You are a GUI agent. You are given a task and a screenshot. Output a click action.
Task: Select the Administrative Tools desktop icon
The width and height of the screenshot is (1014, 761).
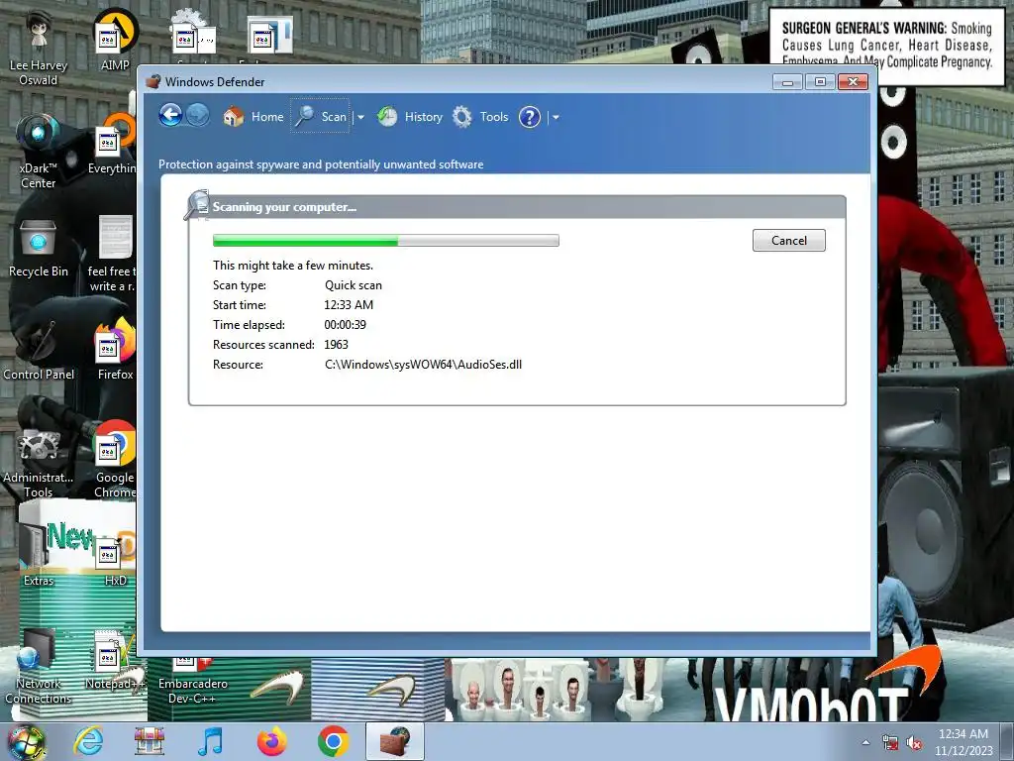(39, 461)
